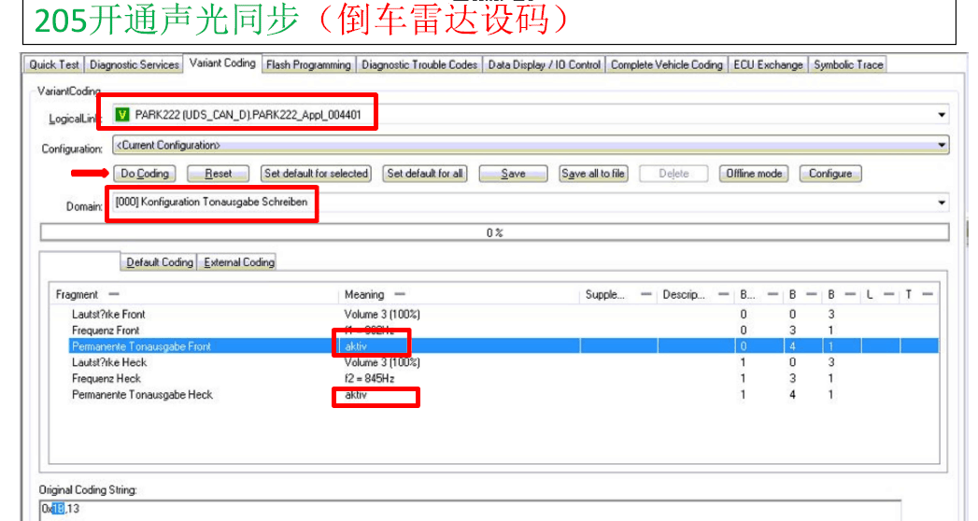Image resolution: width=978 pixels, height=521 pixels.
Task: Click Set default for selected button
Action: point(316,174)
